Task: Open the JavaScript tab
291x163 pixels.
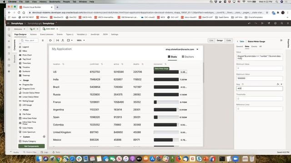Action: (95, 34)
